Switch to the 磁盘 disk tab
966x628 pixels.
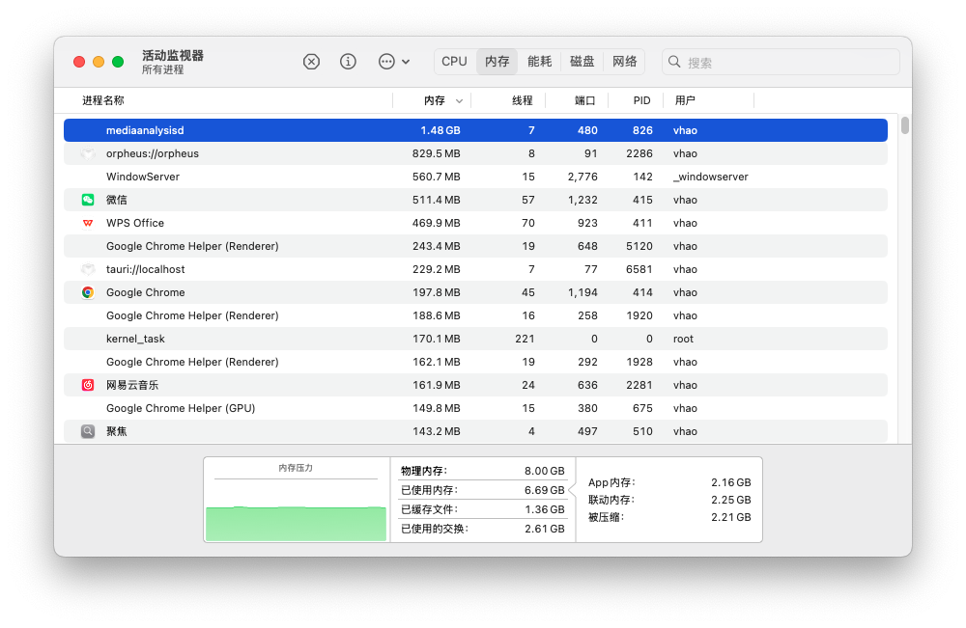(582, 62)
